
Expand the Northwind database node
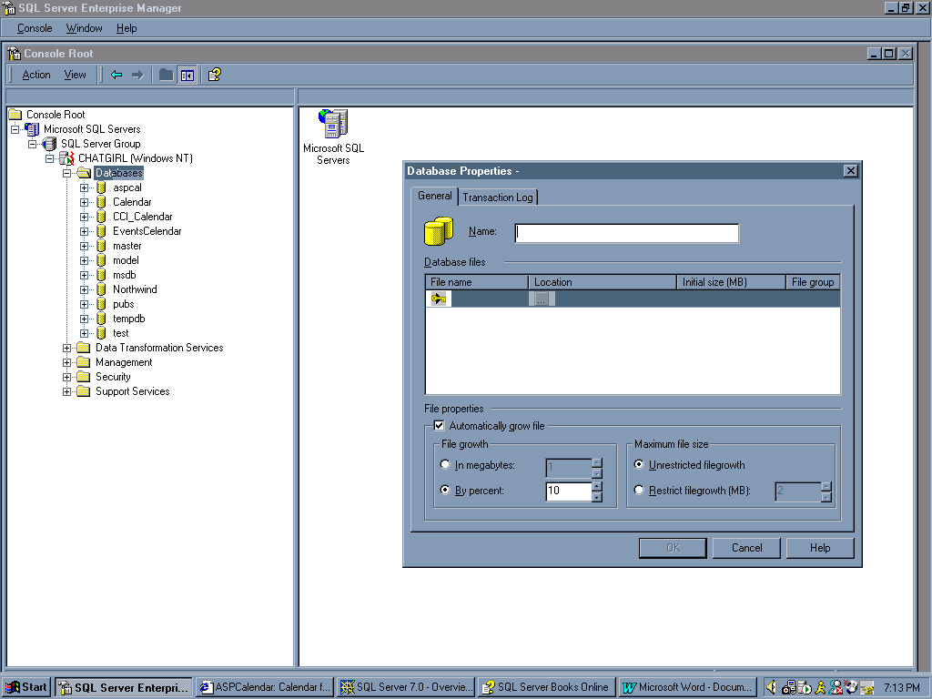click(84, 290)
